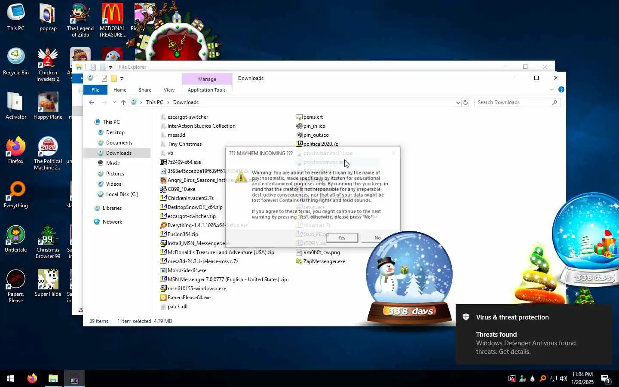This screenshot has width=619, height=387.
Task: Select Local Disk (C:) in navigation pane
Action: pos(122,194)
